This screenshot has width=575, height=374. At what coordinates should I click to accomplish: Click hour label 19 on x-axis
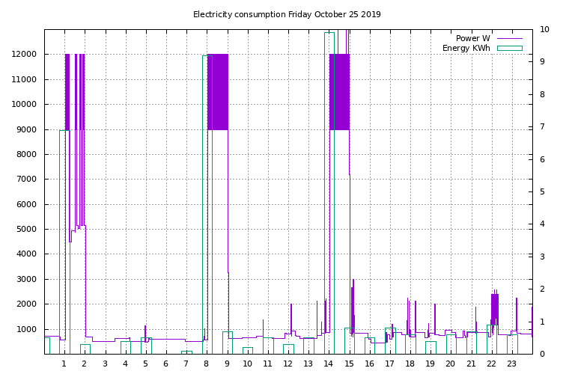tap(431, 364)
